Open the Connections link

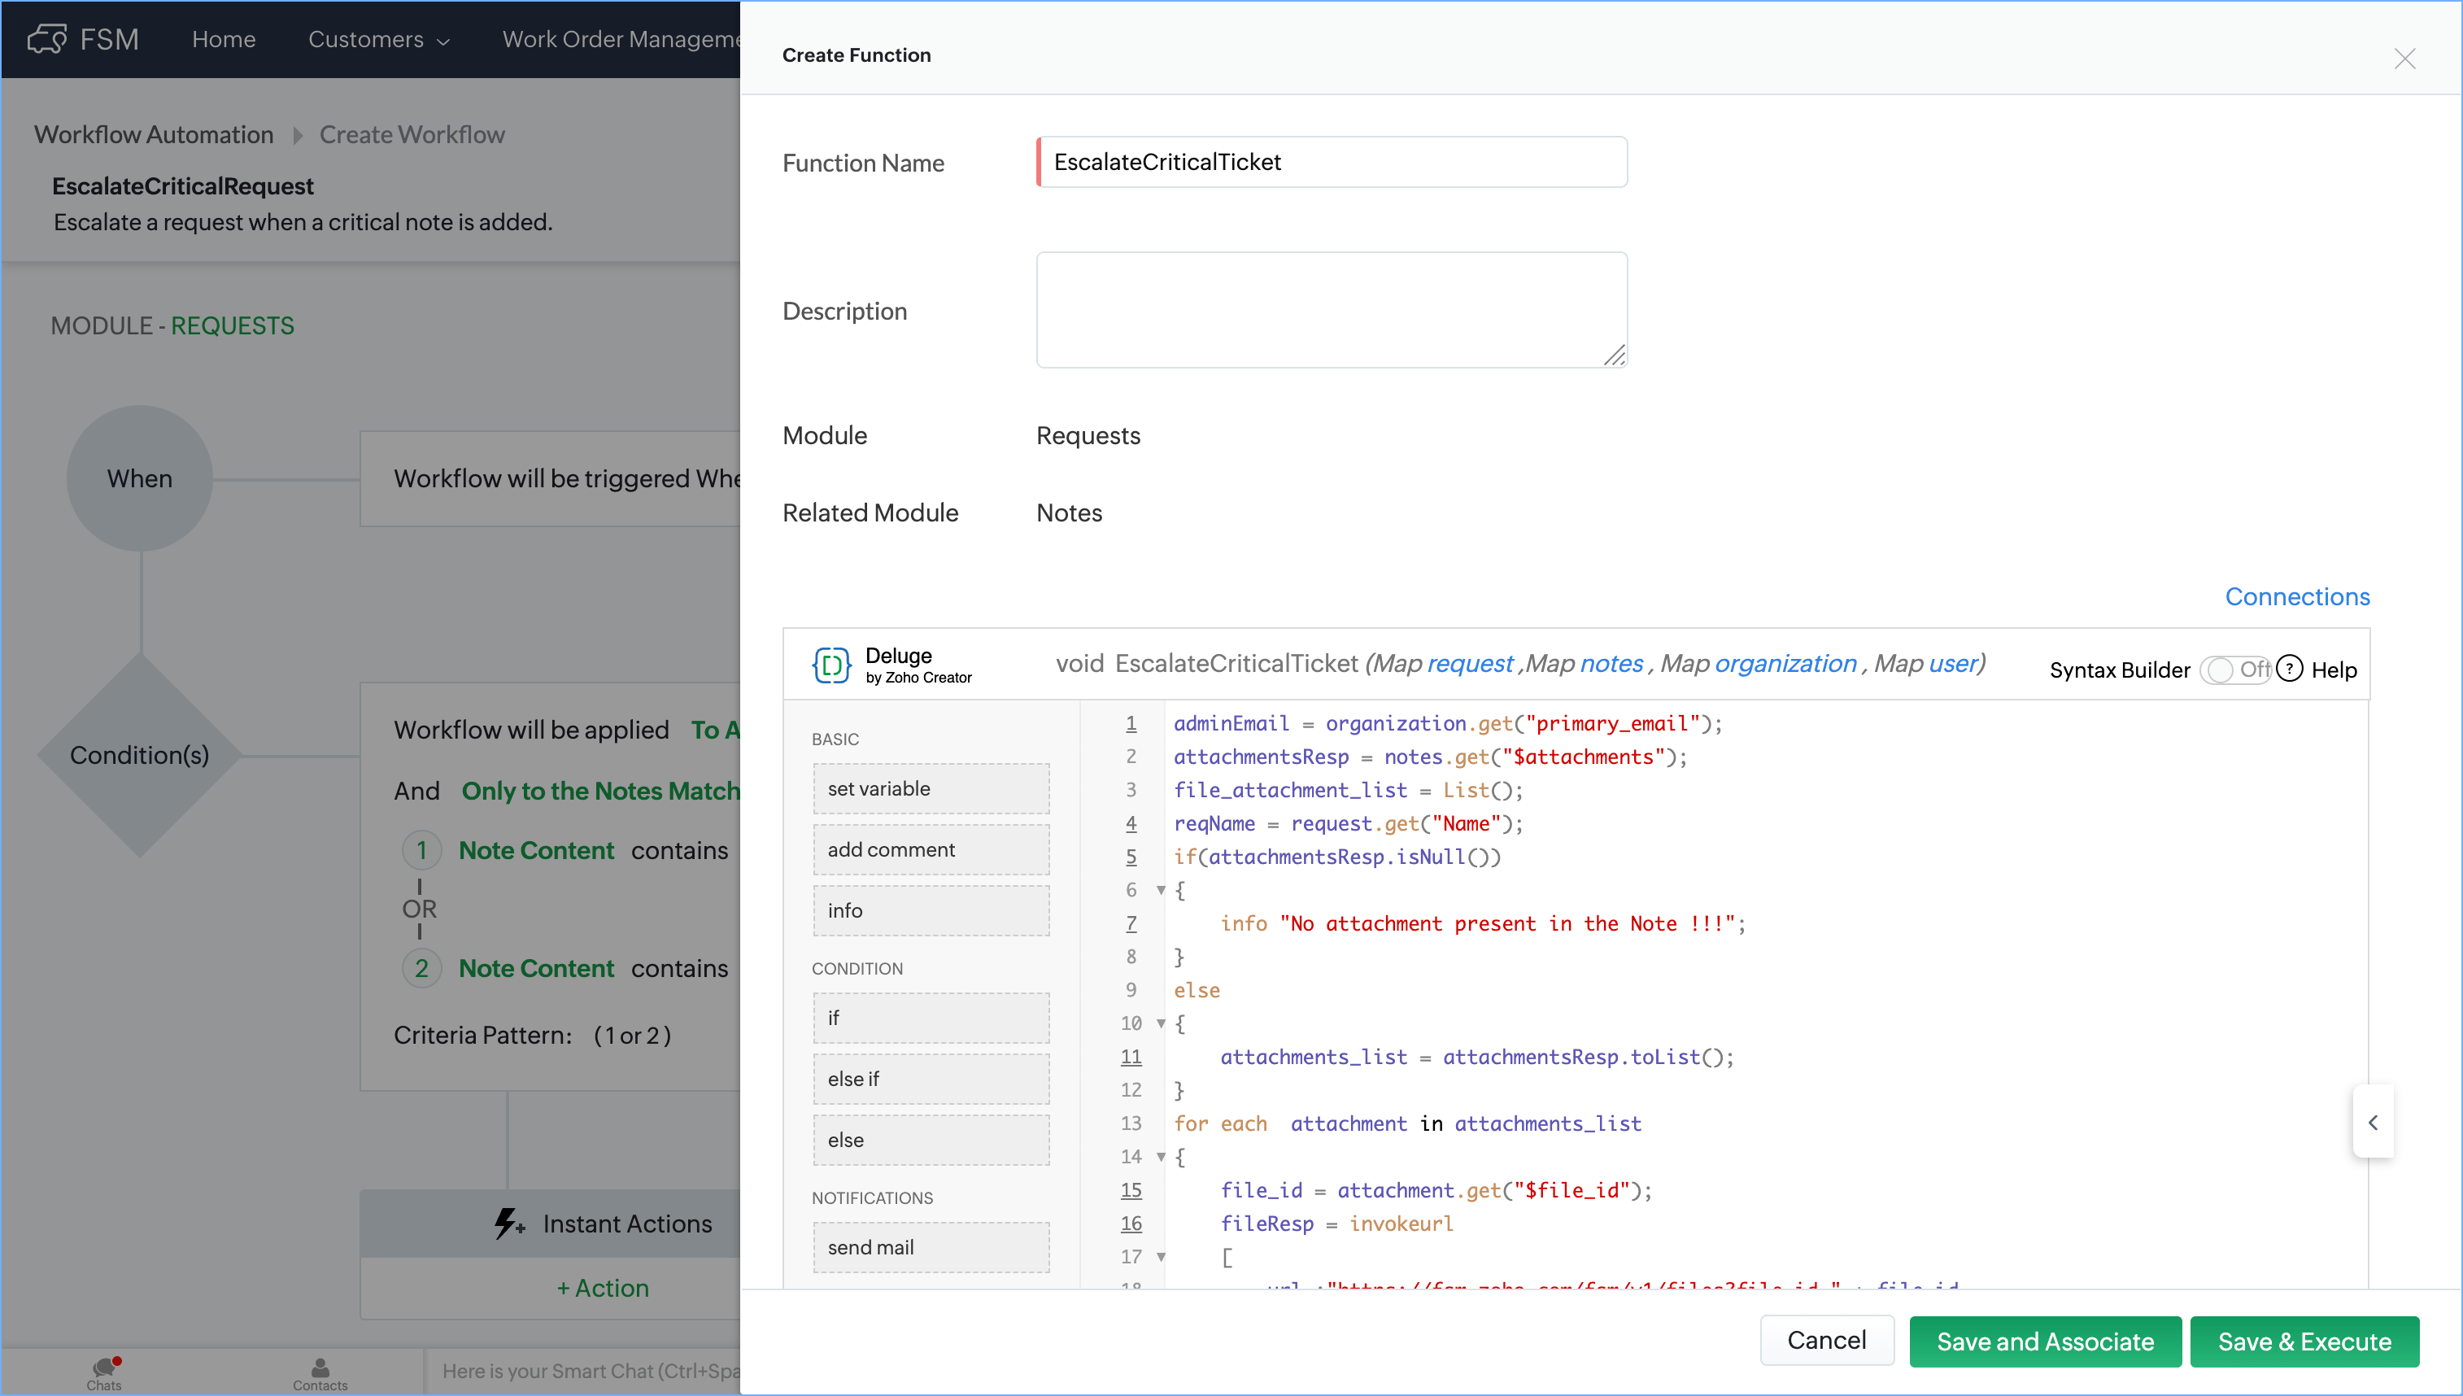coord(2296,596)
